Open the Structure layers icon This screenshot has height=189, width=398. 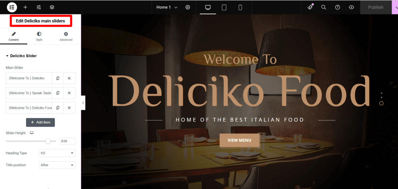click(52, 7)
